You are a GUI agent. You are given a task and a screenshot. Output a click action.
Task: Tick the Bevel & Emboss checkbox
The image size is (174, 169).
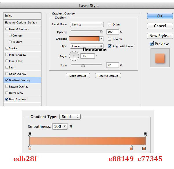point(7,29)
